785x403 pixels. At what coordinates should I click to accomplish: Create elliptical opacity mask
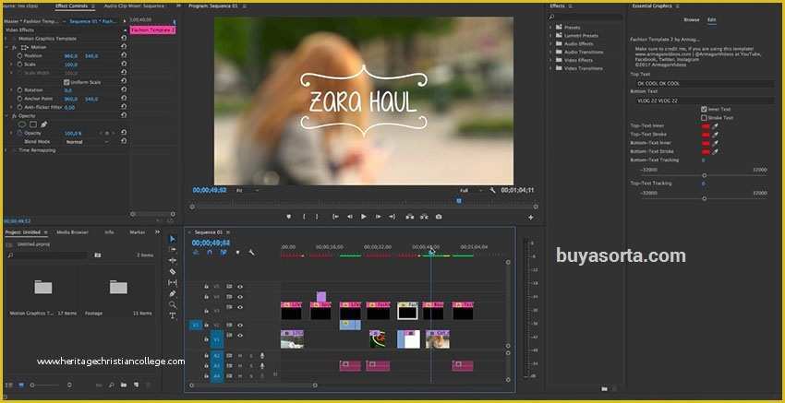pyautogui.click(x=22, y=124)
